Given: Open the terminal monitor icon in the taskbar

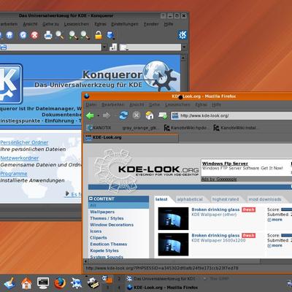Looking at the screenshot, I should (43, 283).
